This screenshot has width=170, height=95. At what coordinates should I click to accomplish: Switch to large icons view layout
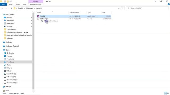[168, 93]
